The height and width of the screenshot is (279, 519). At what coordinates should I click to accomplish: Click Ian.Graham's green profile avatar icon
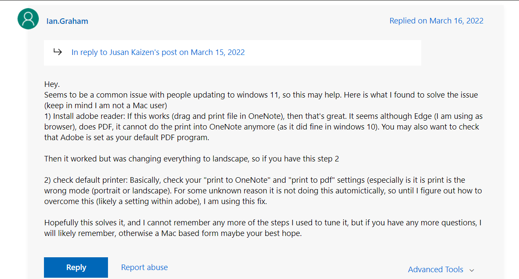coord(28,19)
